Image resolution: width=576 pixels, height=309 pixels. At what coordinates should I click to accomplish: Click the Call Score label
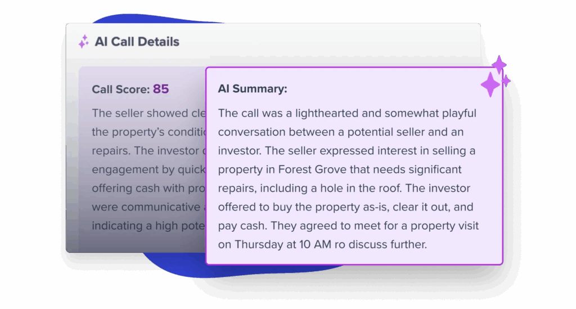[x=120, y=89]
